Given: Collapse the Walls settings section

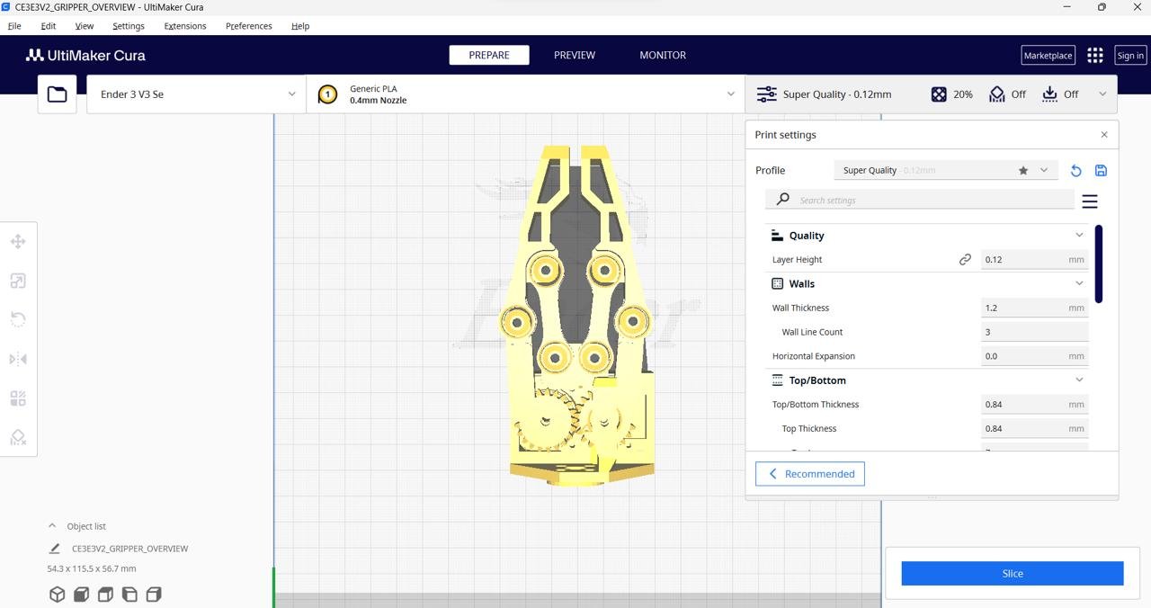Looking at the screenshot, I should point(1079,283).
